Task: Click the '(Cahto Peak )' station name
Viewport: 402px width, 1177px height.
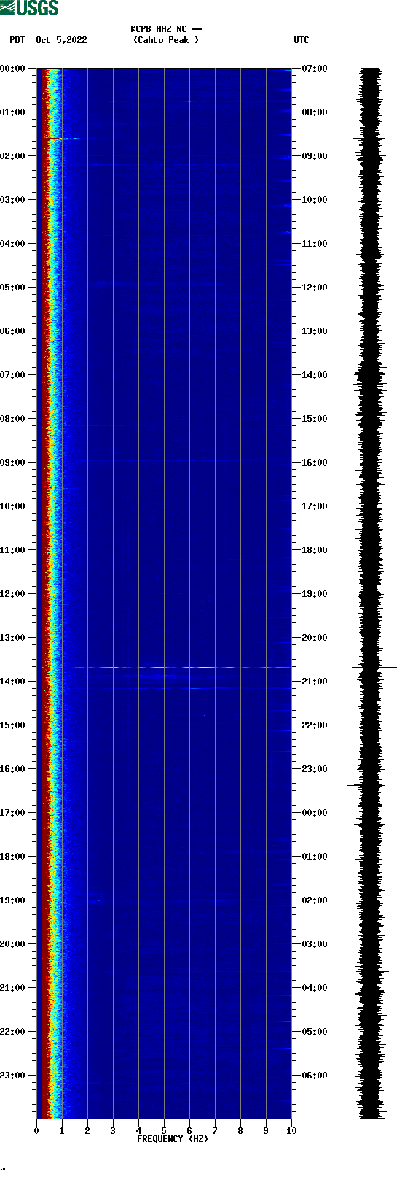Action: coord(166,40)
